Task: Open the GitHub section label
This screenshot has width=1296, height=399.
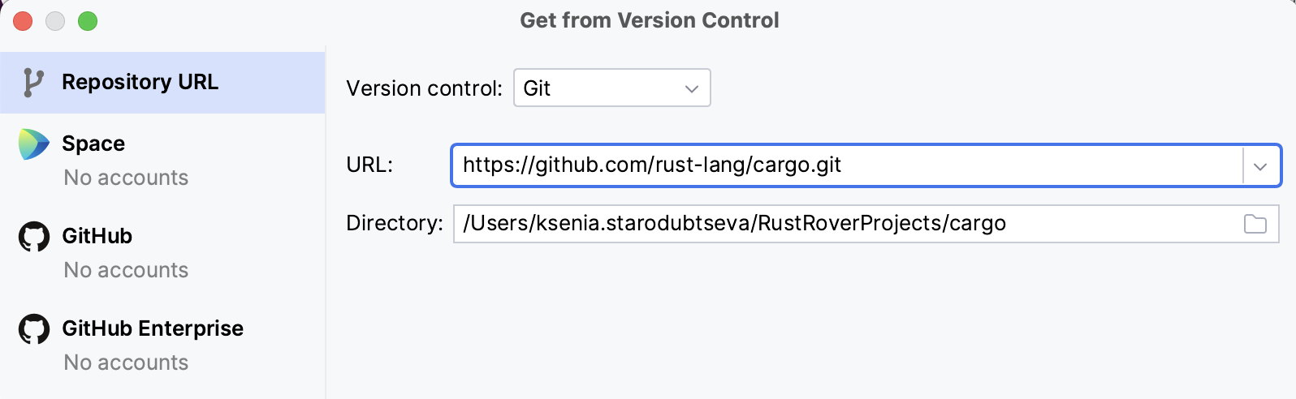Action: pos(97,237)
